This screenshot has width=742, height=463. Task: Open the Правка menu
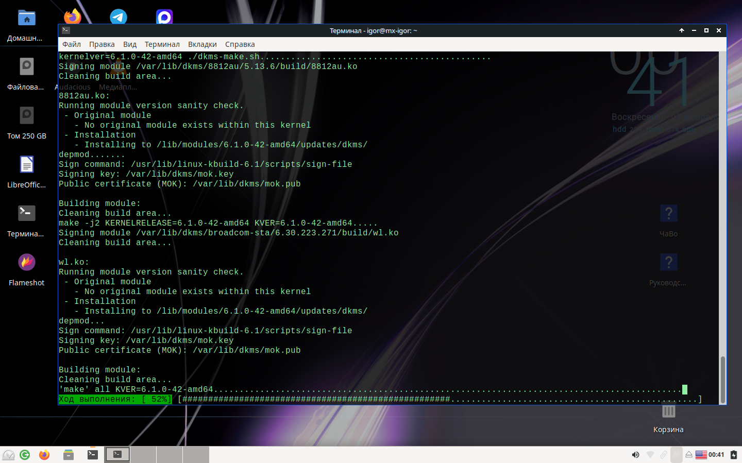click(102, 44)
